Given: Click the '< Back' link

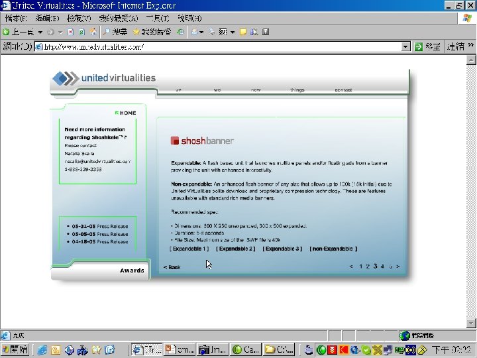Looking at the screenshot, I should (x=172, y=267).
